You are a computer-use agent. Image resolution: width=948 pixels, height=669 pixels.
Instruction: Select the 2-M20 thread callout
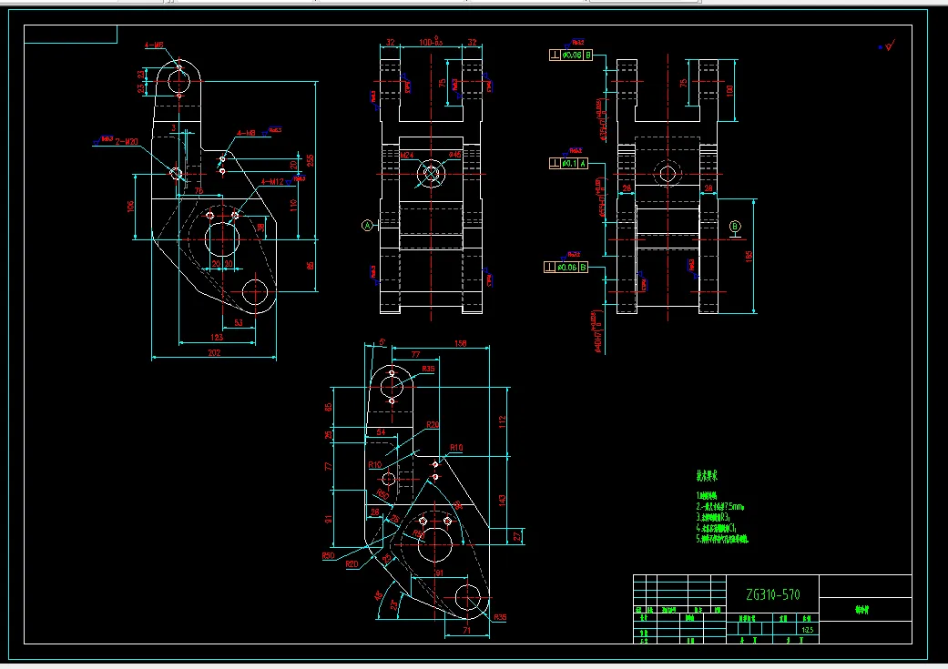(127, 141)
